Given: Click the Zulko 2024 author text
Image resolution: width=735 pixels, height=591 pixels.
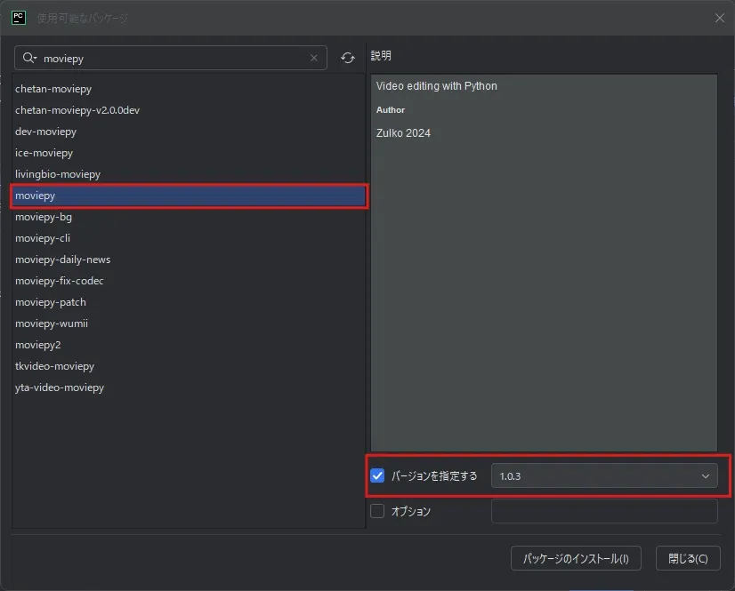Looking at the screenshot, I should 403,133.
